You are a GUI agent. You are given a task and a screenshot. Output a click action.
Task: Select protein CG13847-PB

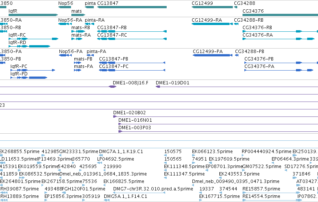click(132, 63)
